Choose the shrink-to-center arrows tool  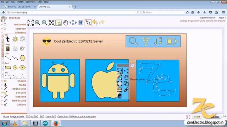(51, 23)
